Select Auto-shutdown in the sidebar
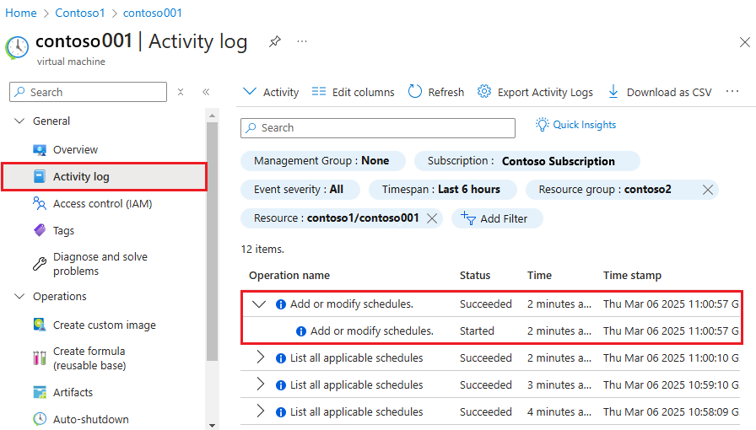The height and width of the screenshot is (430, 756). coord(90,419)
